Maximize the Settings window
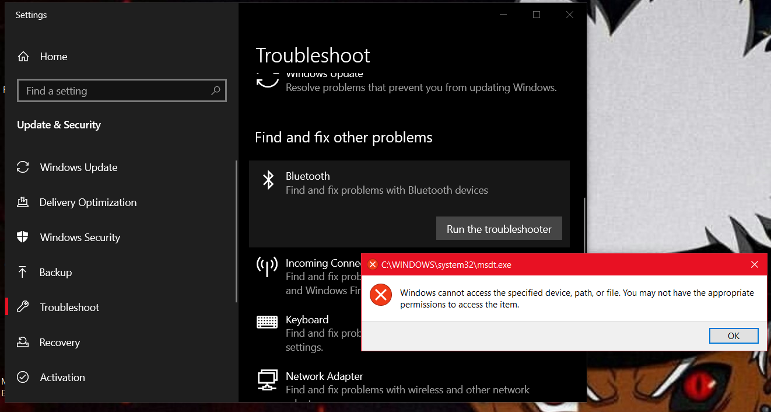Viewport: 771px width, 412px height. click(x=537, y=15)
